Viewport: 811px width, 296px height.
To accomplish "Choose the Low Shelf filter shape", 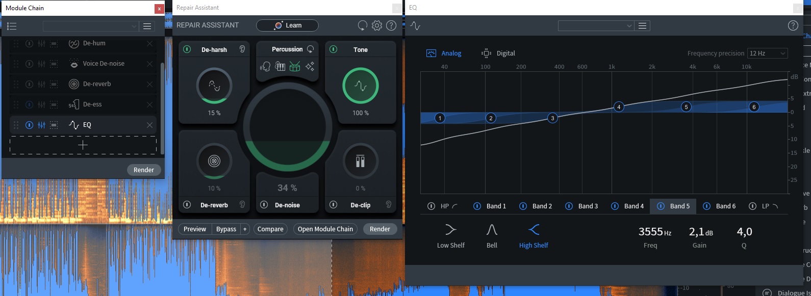I will [x=451, y=236].
